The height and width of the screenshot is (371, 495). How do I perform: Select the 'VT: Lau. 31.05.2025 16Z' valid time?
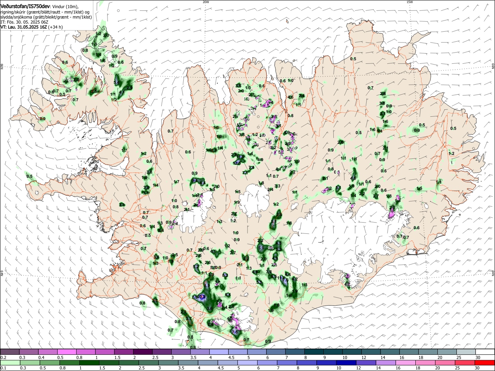click(24, 27)
